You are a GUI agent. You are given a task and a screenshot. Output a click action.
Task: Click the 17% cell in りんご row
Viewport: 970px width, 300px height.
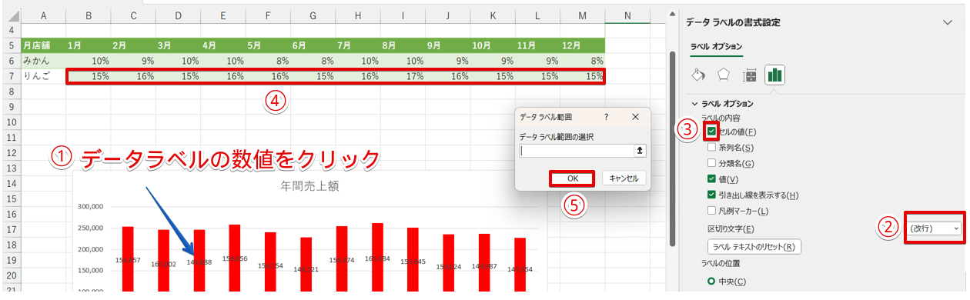point(403,76)
